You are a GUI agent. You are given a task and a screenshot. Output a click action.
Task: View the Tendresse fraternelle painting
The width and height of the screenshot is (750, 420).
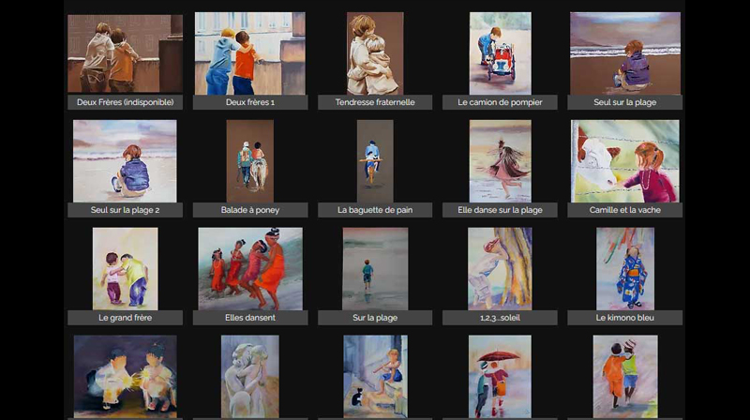375,53
